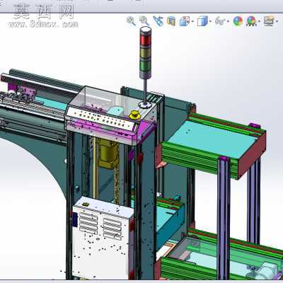
Task: Click the Apply Scene icon
Action: tap(251, 21)
